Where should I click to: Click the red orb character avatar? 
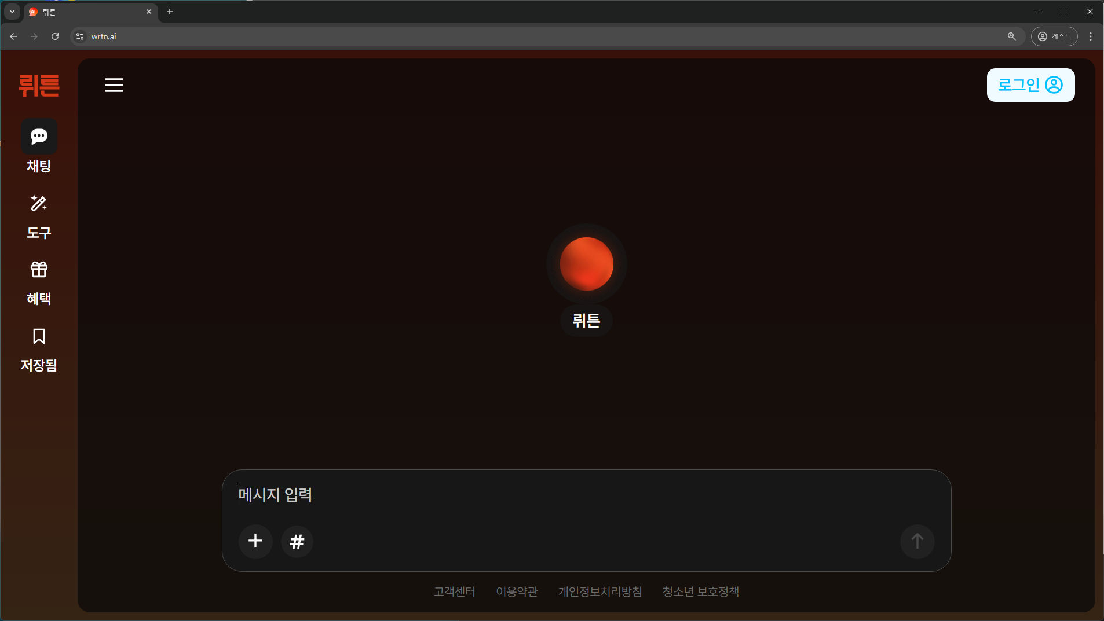click(586, 264)
